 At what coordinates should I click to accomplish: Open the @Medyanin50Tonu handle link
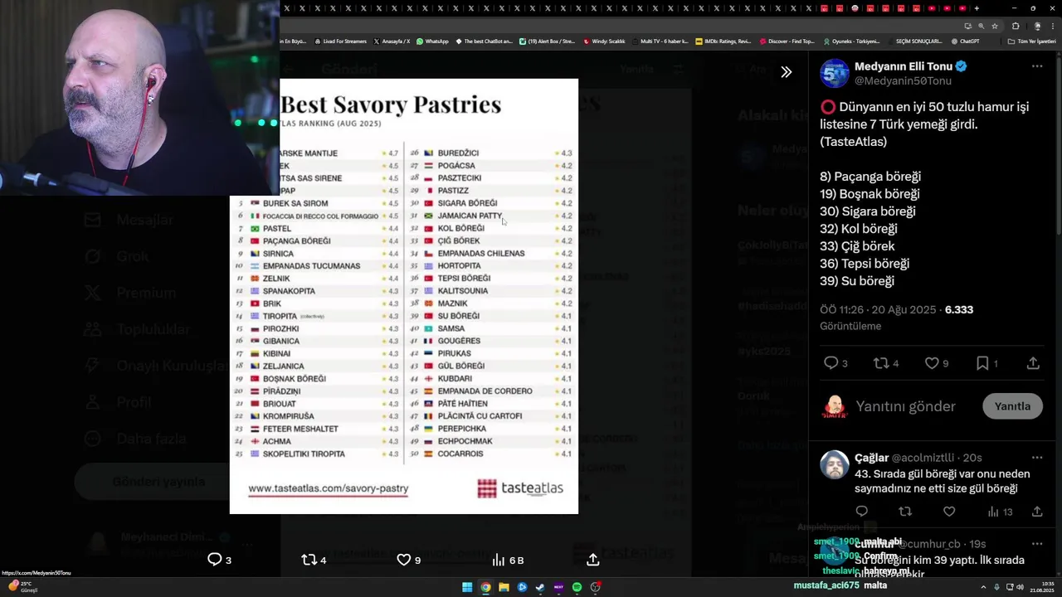pos(903,80)
